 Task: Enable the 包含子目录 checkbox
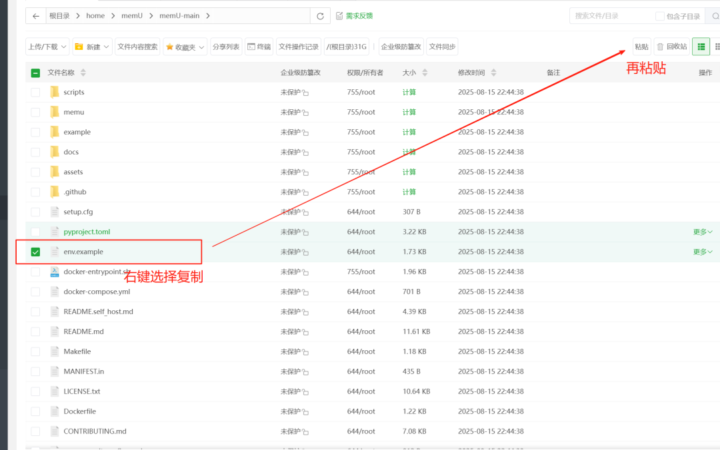(x=659, y=16)
